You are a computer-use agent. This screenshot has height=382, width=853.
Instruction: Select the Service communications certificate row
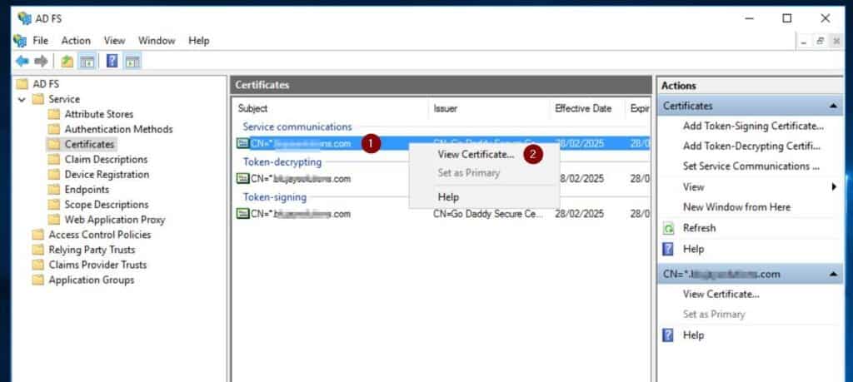point(442,143)
